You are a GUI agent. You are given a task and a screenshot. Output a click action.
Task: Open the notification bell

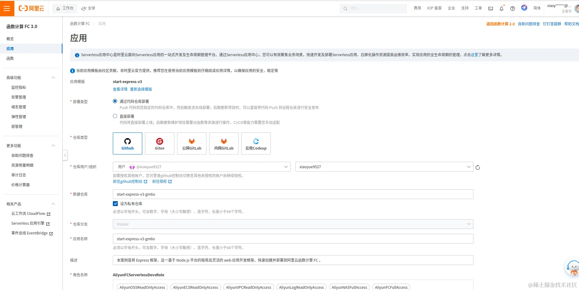[501, 8]
